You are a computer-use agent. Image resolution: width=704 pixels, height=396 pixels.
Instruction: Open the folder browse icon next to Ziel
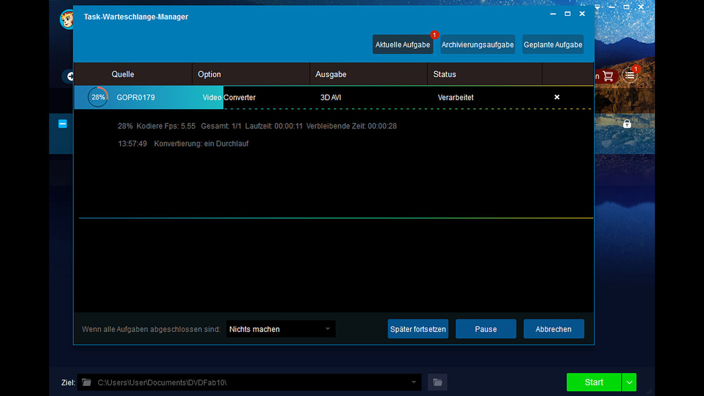point(437,382)
